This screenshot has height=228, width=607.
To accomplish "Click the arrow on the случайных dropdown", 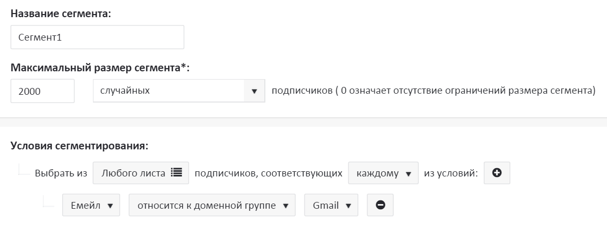I will [254, 91].
